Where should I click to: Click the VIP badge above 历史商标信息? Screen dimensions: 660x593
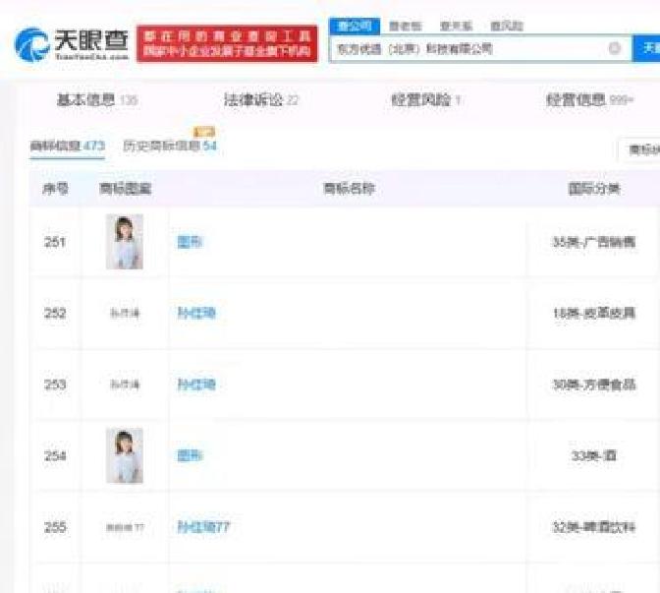[x=204, y=132]
